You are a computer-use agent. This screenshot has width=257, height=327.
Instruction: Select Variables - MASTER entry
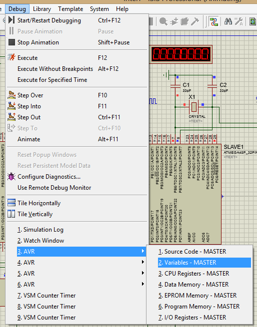[x=204, y=263]
